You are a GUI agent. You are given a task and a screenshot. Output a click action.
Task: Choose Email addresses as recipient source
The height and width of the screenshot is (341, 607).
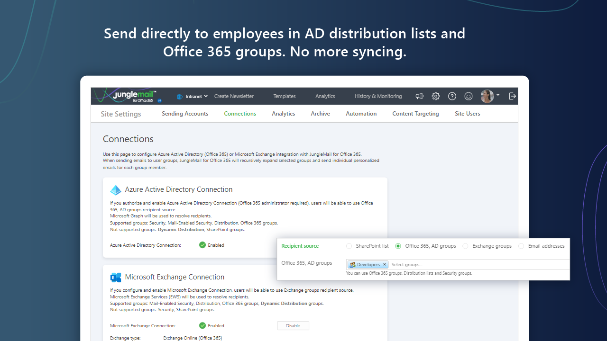point(521,246)
